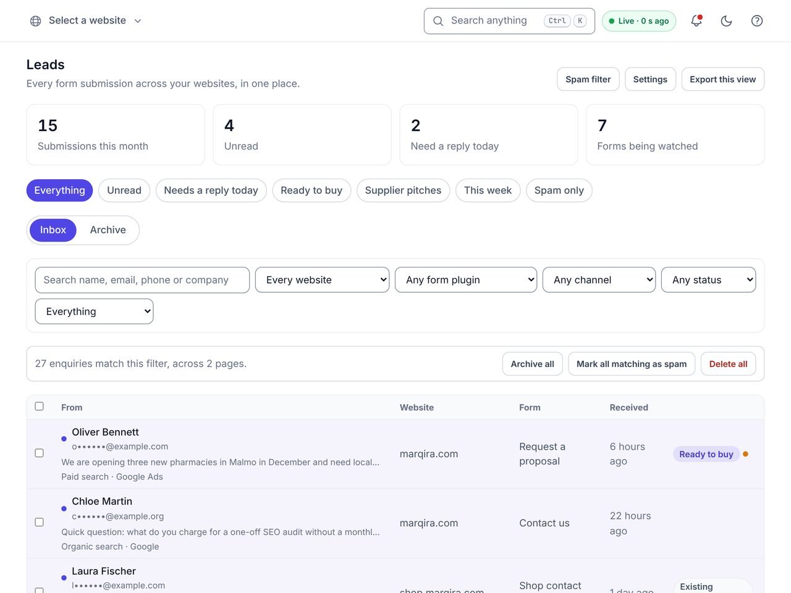This screenshot has height=593, width=791.
Task: Click the From column header
Action: coord(72,407)
